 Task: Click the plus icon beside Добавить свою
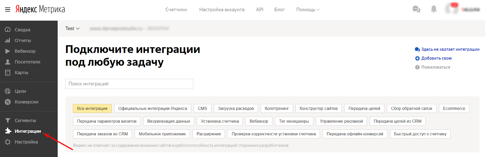pyautogui.click(x=417, y=58)
